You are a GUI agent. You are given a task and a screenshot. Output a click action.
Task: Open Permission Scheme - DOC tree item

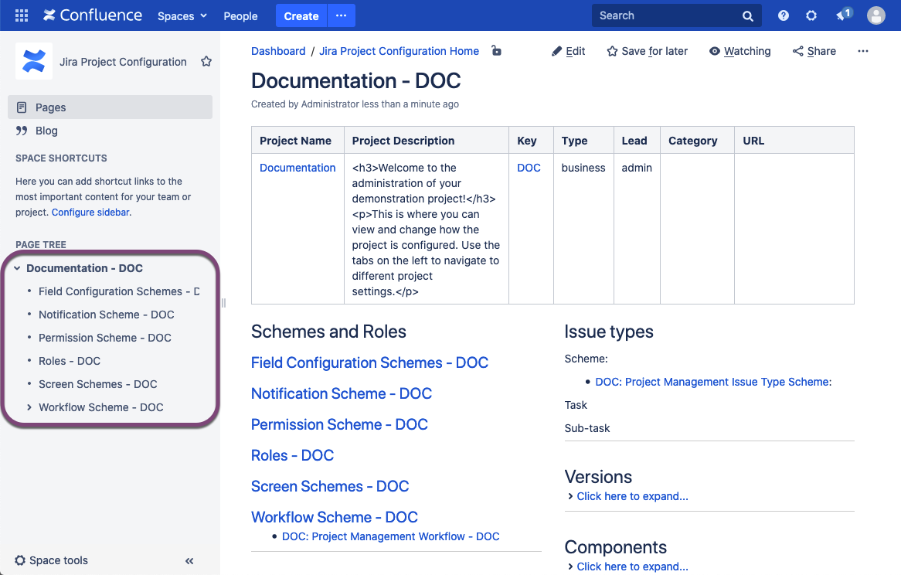point(104,338)
